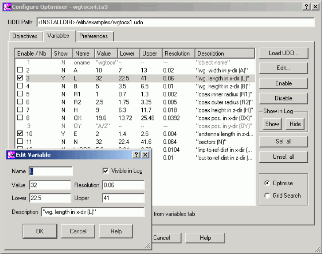Uncheck the enable box for variable 10 (E)
322x254 pixels.
20,134
